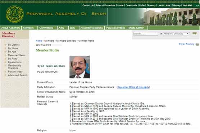This screenshot has width=200, height=133.
Task: Click See other MPAs of this party
Action: pos(133,87)
